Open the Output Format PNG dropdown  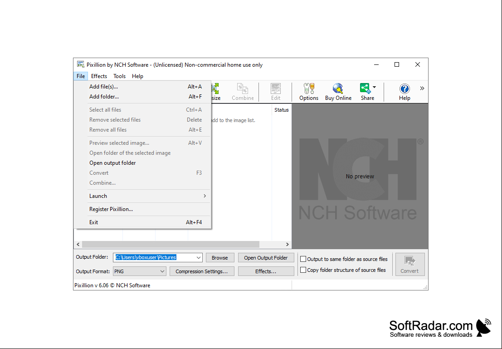[x=162, y=271]
